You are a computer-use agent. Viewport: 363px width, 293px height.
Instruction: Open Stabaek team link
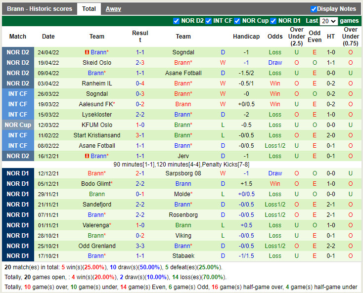click(183, 256)
